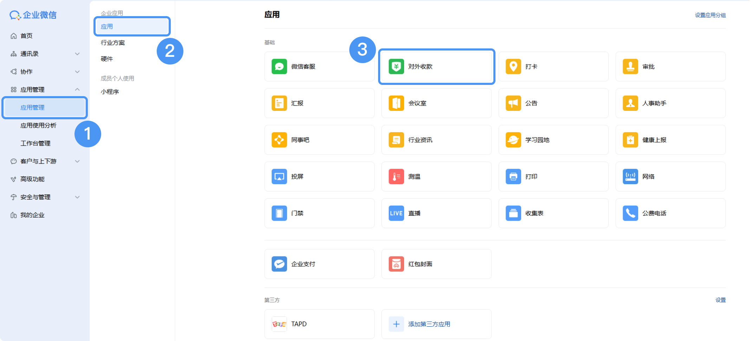
Task: Expand the 通讯录 chevron
Action: (77, 54)
